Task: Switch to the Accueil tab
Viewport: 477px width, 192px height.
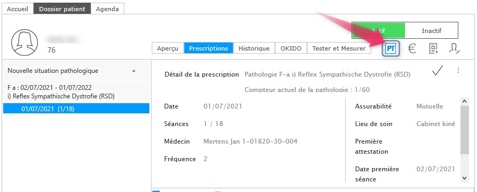Action: (x=17, y=9)
